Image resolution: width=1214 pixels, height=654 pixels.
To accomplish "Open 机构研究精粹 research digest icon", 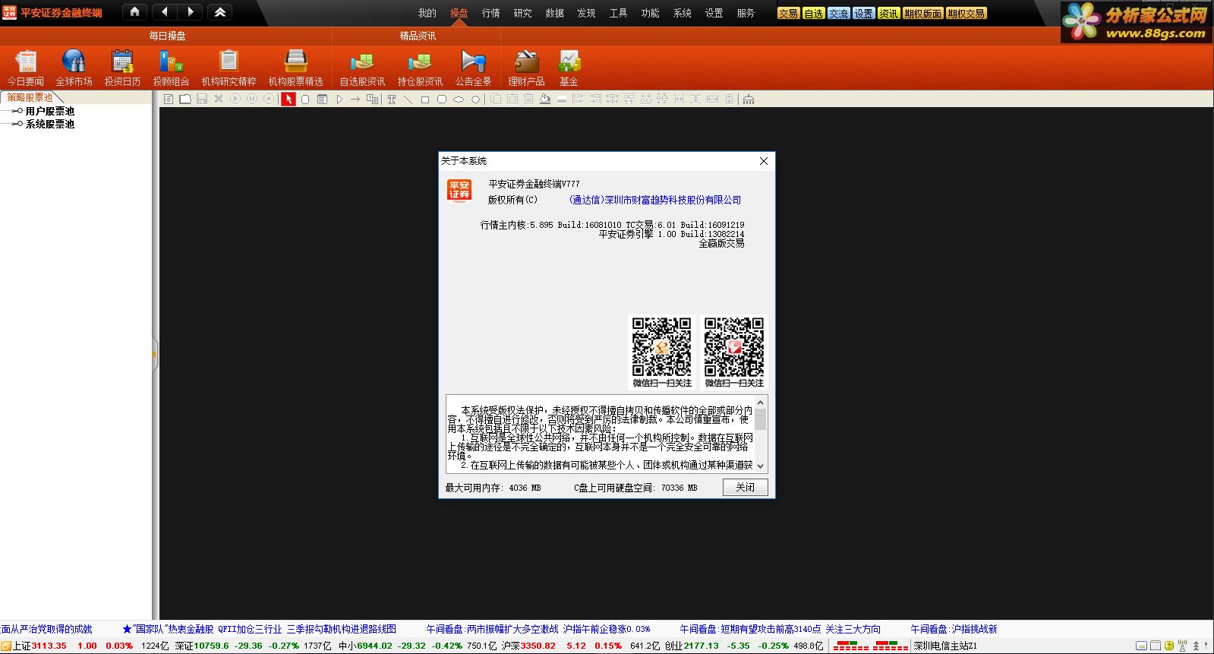I will 229,68.
